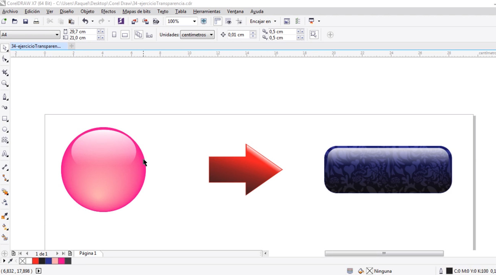Select the Zoom tool

click(5, 84)
